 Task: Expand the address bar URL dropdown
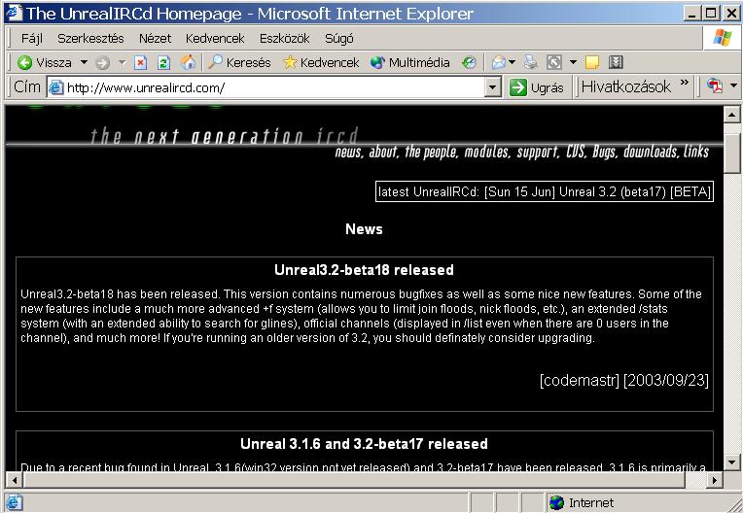[497, 87]
